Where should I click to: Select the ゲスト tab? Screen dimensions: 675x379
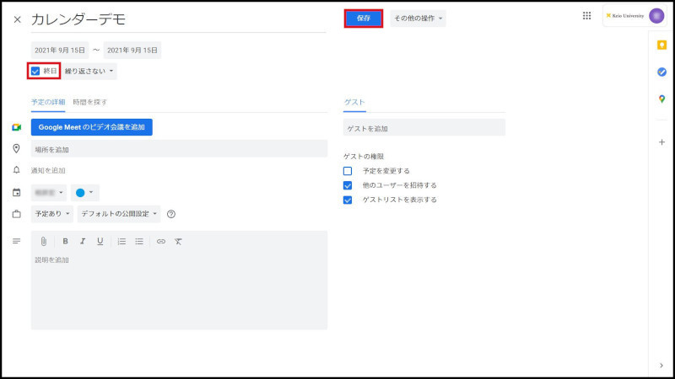(354, 102)
